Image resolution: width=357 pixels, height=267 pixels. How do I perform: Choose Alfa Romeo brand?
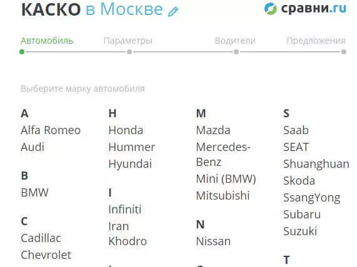[51, 130]
